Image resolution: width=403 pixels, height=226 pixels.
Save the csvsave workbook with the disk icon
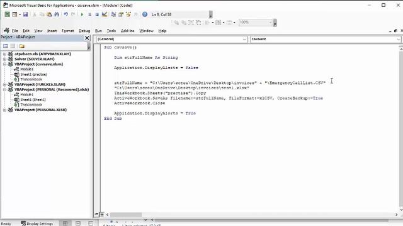click(25, 14)
